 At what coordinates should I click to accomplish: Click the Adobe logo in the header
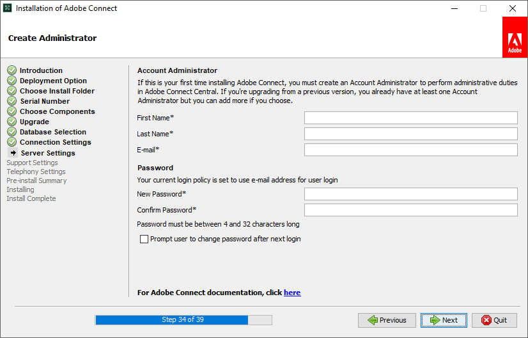pyautogui.click(x=515, y=37)
